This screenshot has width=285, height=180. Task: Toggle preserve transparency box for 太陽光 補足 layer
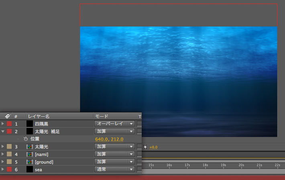[x=139, y=132]
